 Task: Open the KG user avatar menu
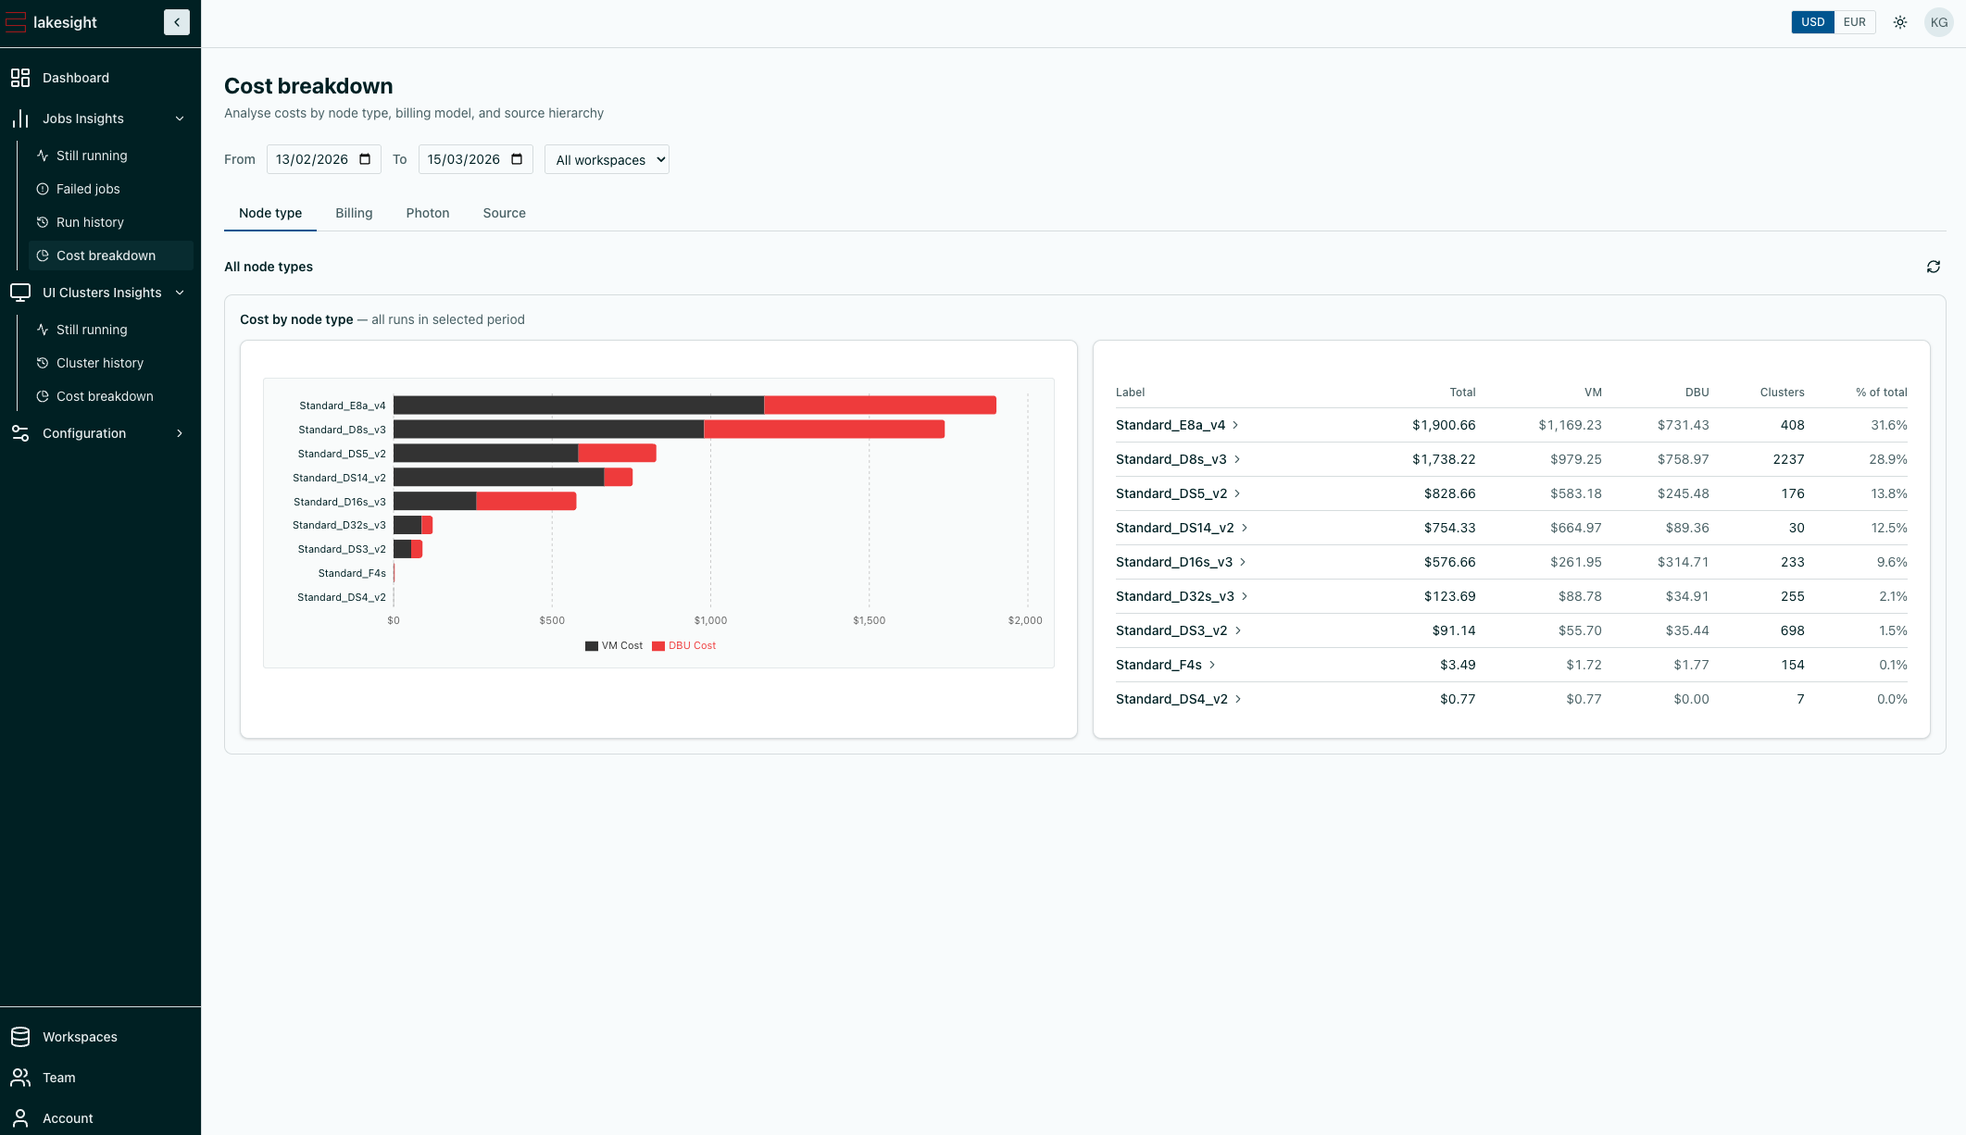coord(1938,22)
